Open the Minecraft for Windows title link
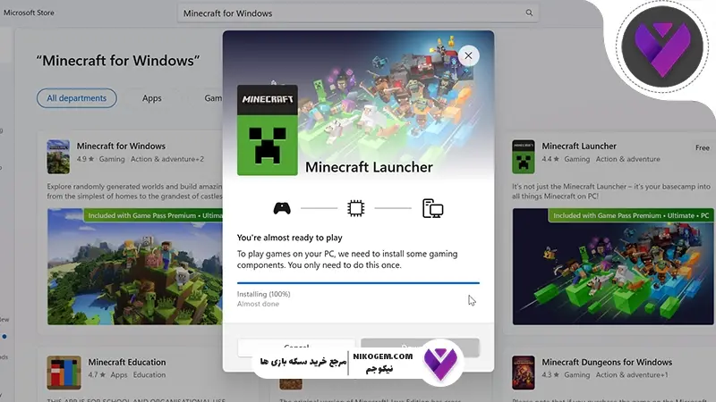 tap(121, 146)
